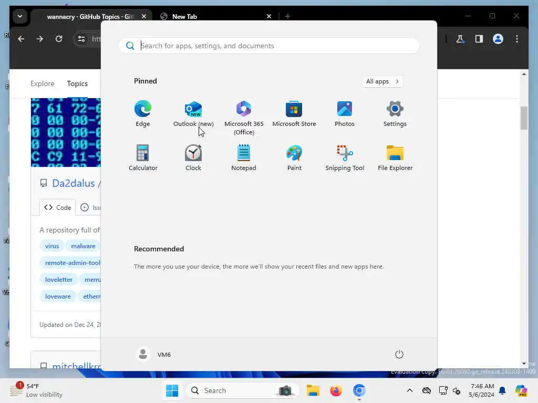Switch to Chromium on the taskbar
The image size is (538, 403).
(x=359, y=390)
